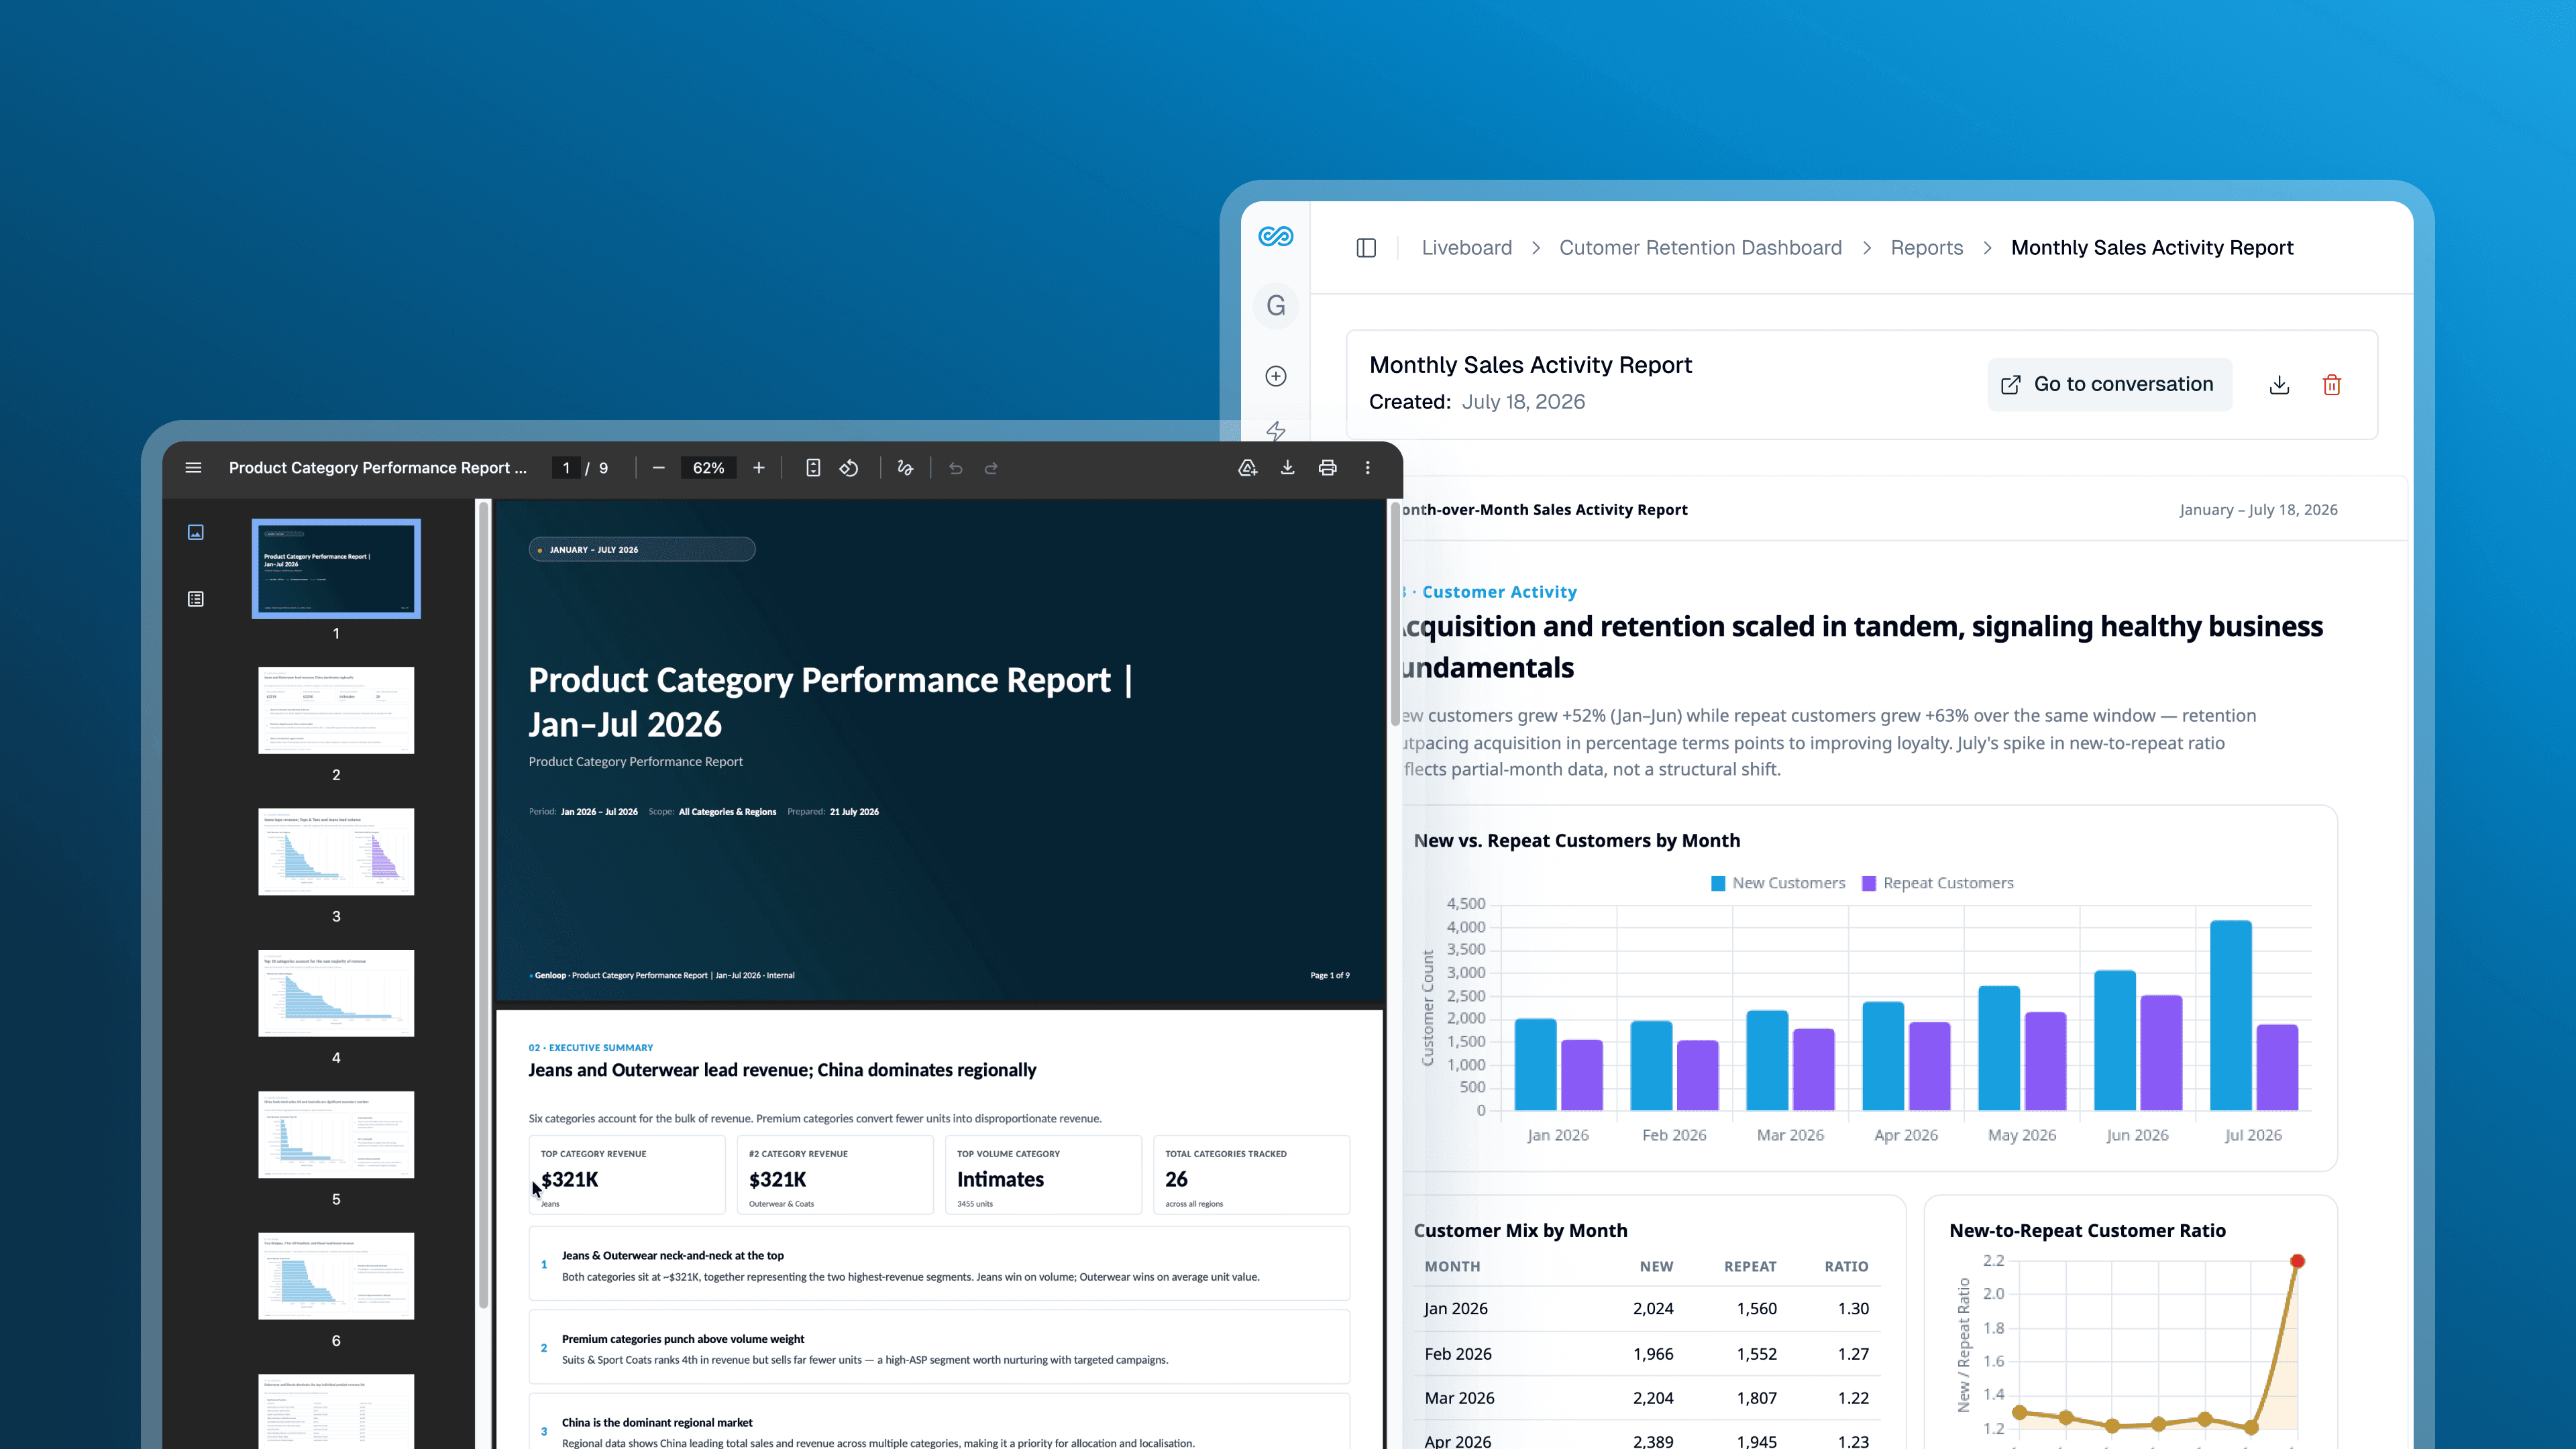The height and width of the screenshot is (1449, 2576).
Task: Toggle the dashboard sidebar panel icon
Action: [x=1366, y=248]
